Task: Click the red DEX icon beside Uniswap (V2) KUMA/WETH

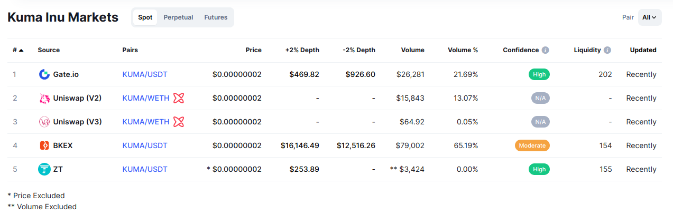Action: (179, 98)
